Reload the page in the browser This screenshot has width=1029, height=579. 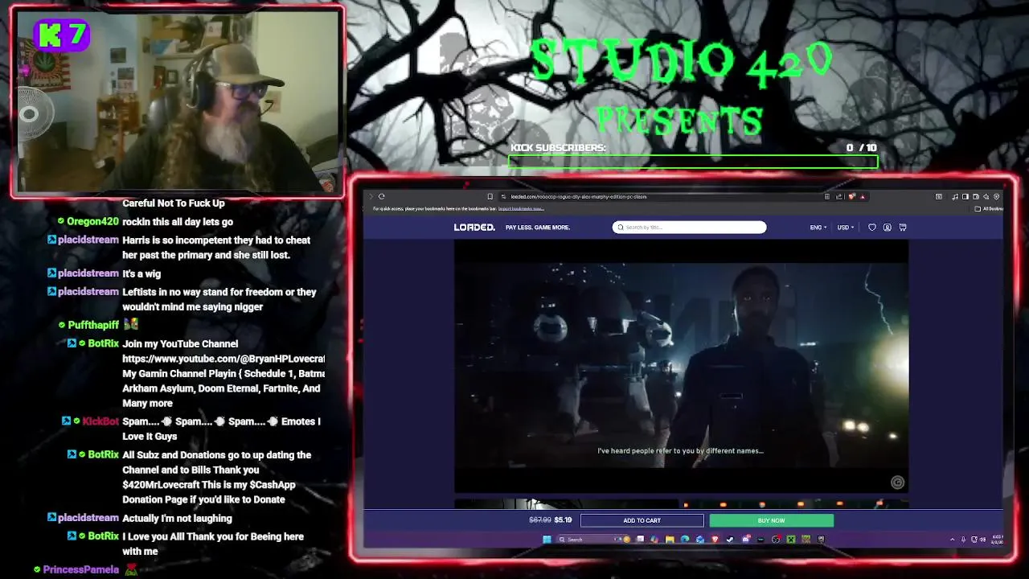coord(381,196)
